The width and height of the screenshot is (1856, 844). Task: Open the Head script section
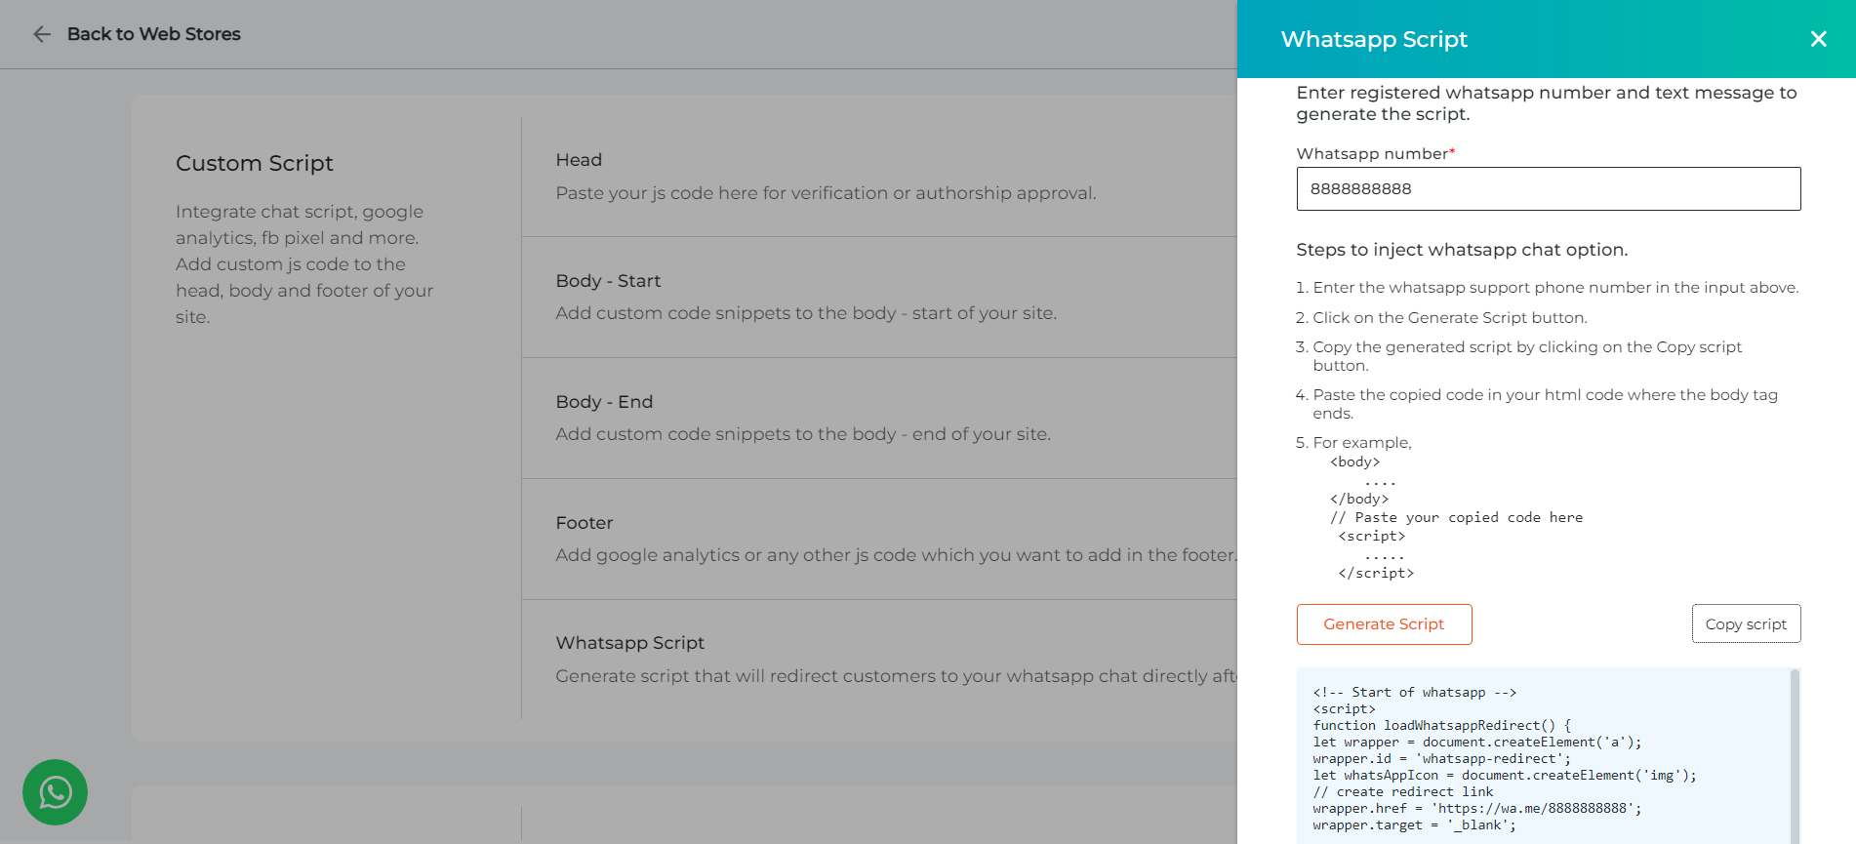(879, 177)
